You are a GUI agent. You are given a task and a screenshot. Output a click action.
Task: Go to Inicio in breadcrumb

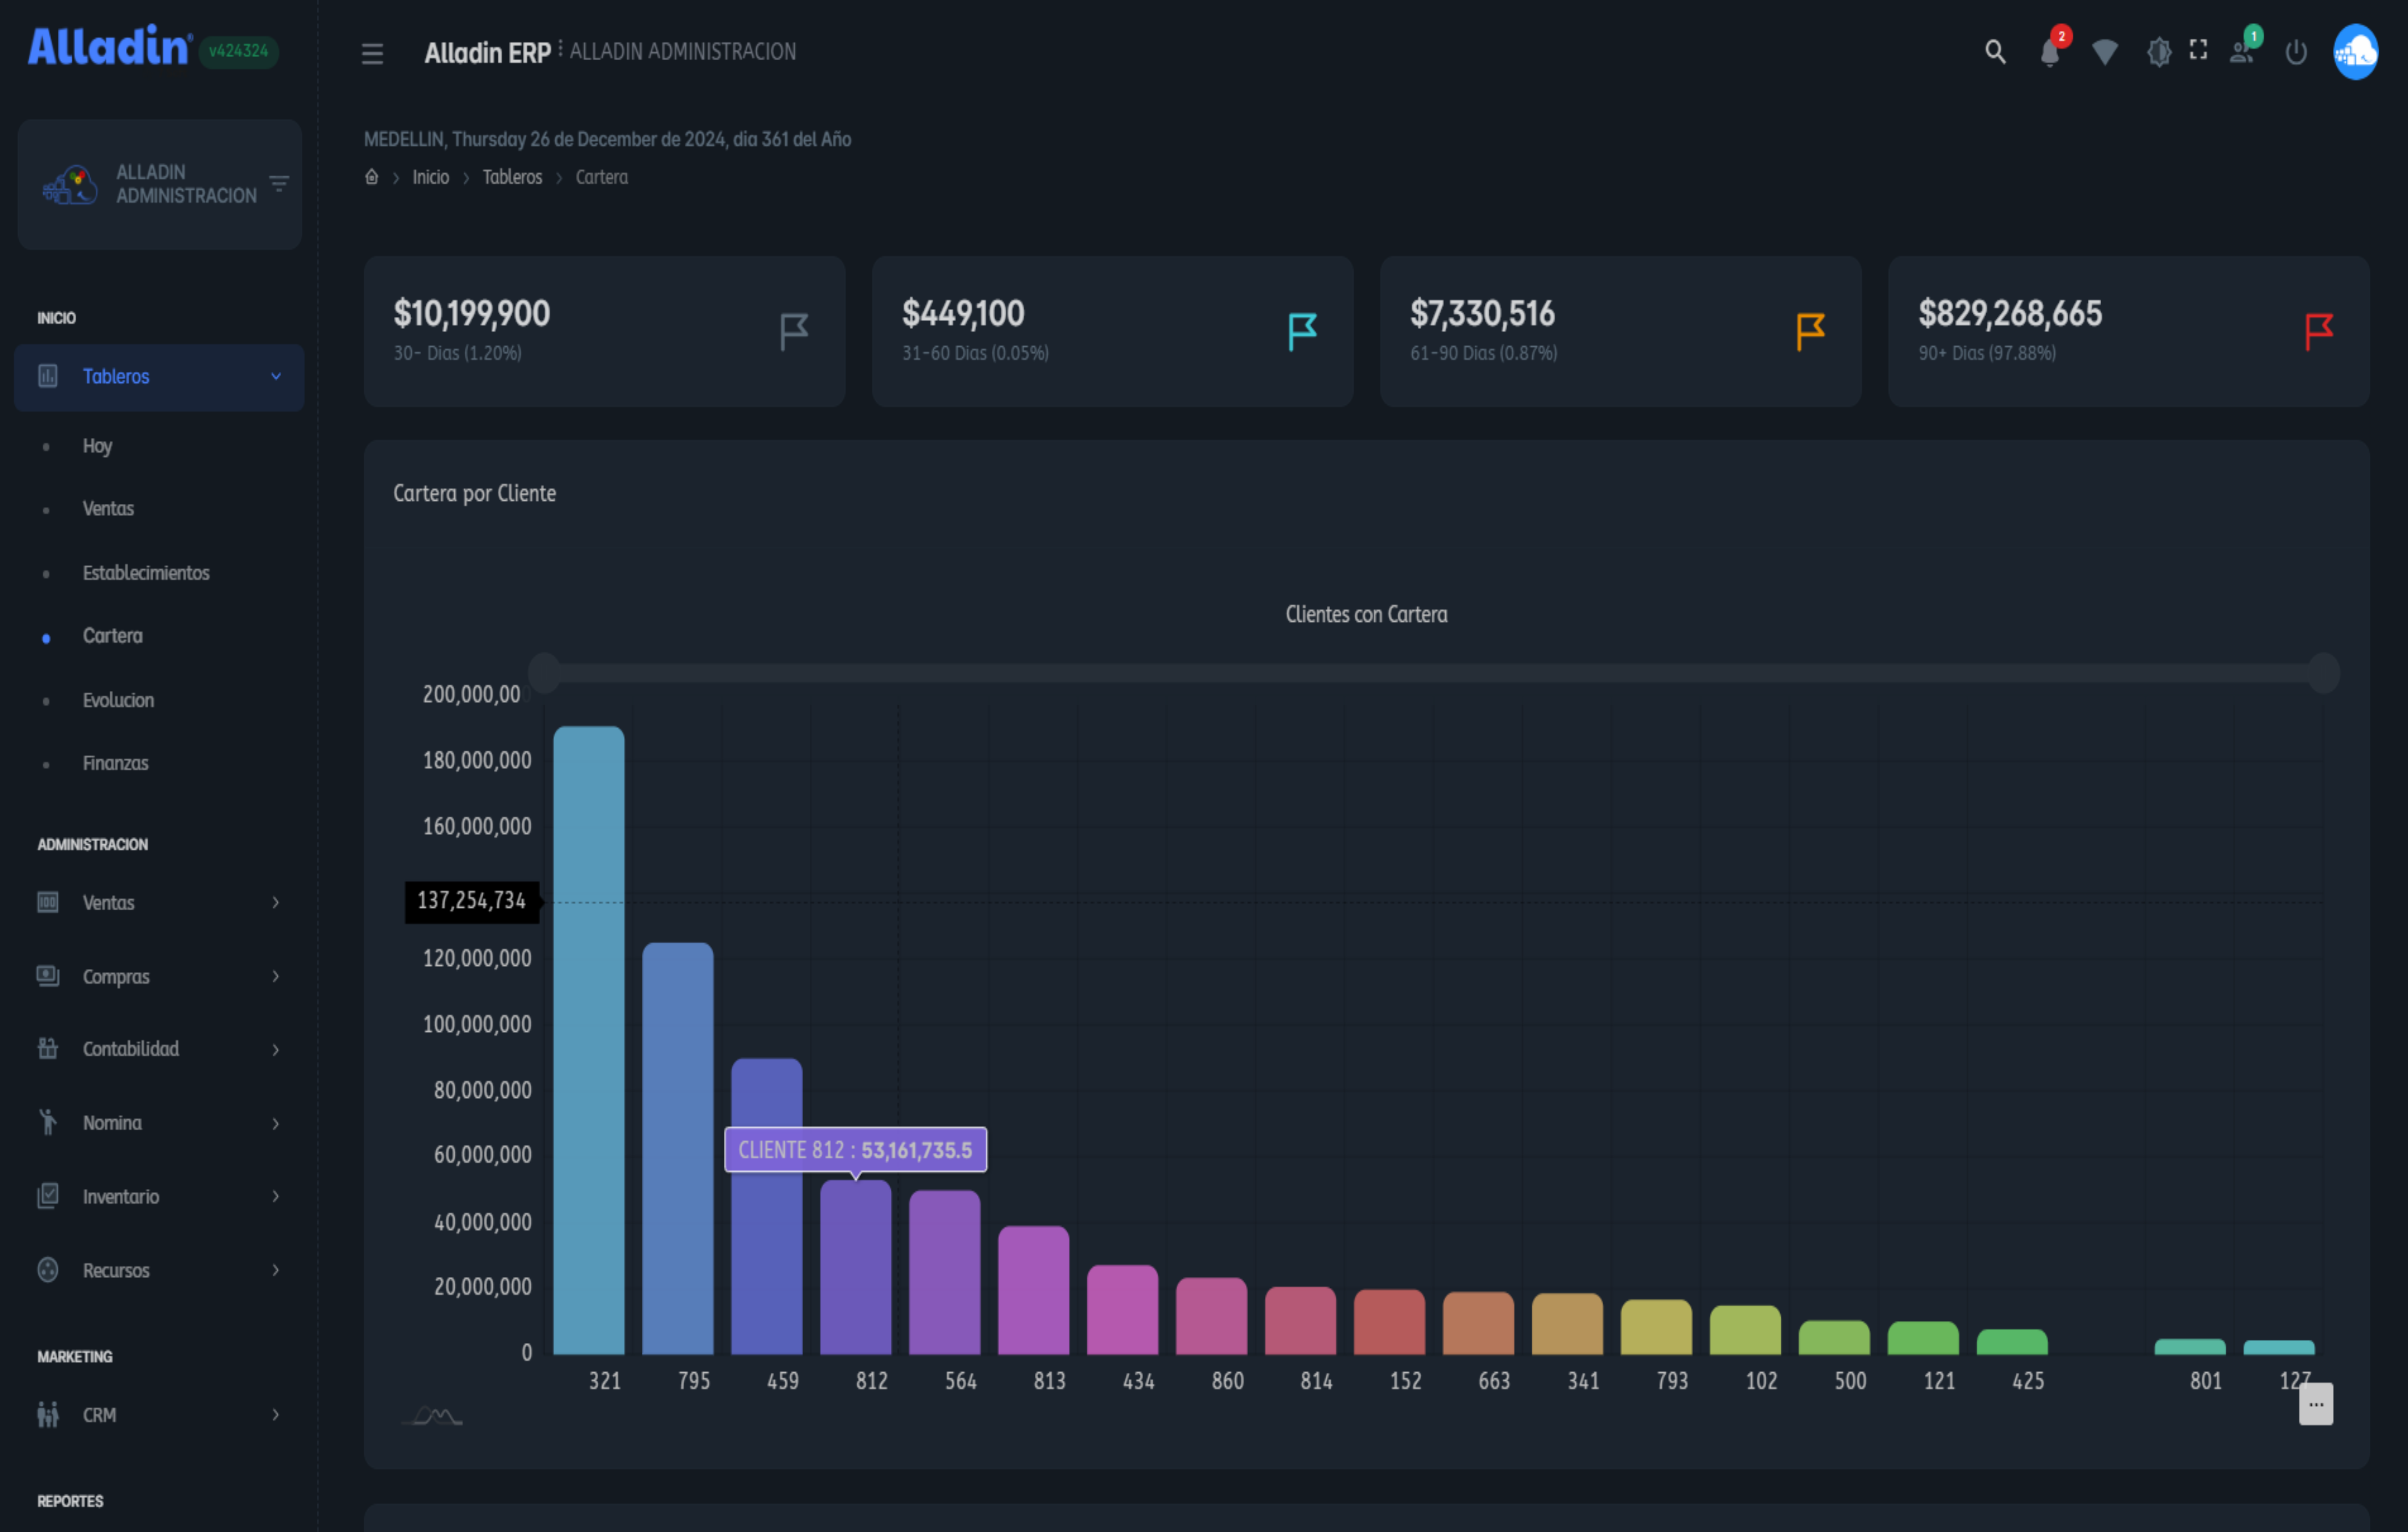click(431, 177)
